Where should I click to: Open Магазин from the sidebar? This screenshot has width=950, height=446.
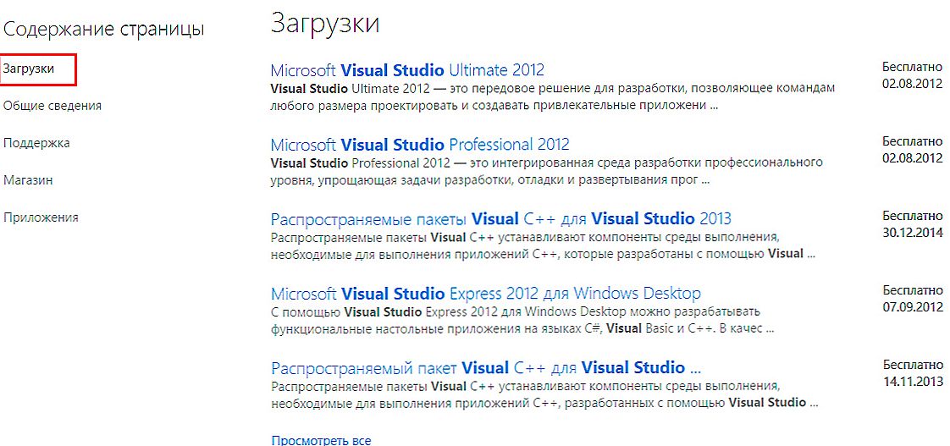click(28, 180)
